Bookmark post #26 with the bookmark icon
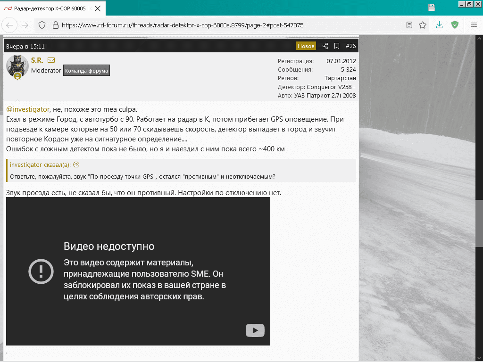483x362 pixels. click(337, 46)
